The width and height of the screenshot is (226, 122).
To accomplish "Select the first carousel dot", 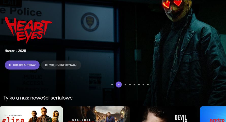I will click(112, 84).
